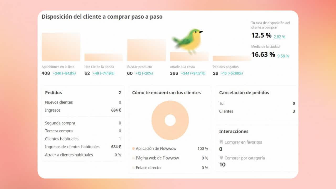
Task: Click the Pedidos card heading
Action: click(54, 93)
